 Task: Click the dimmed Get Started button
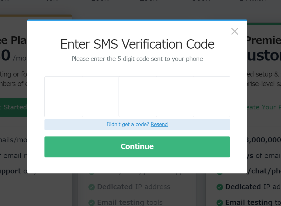(14, 107)
